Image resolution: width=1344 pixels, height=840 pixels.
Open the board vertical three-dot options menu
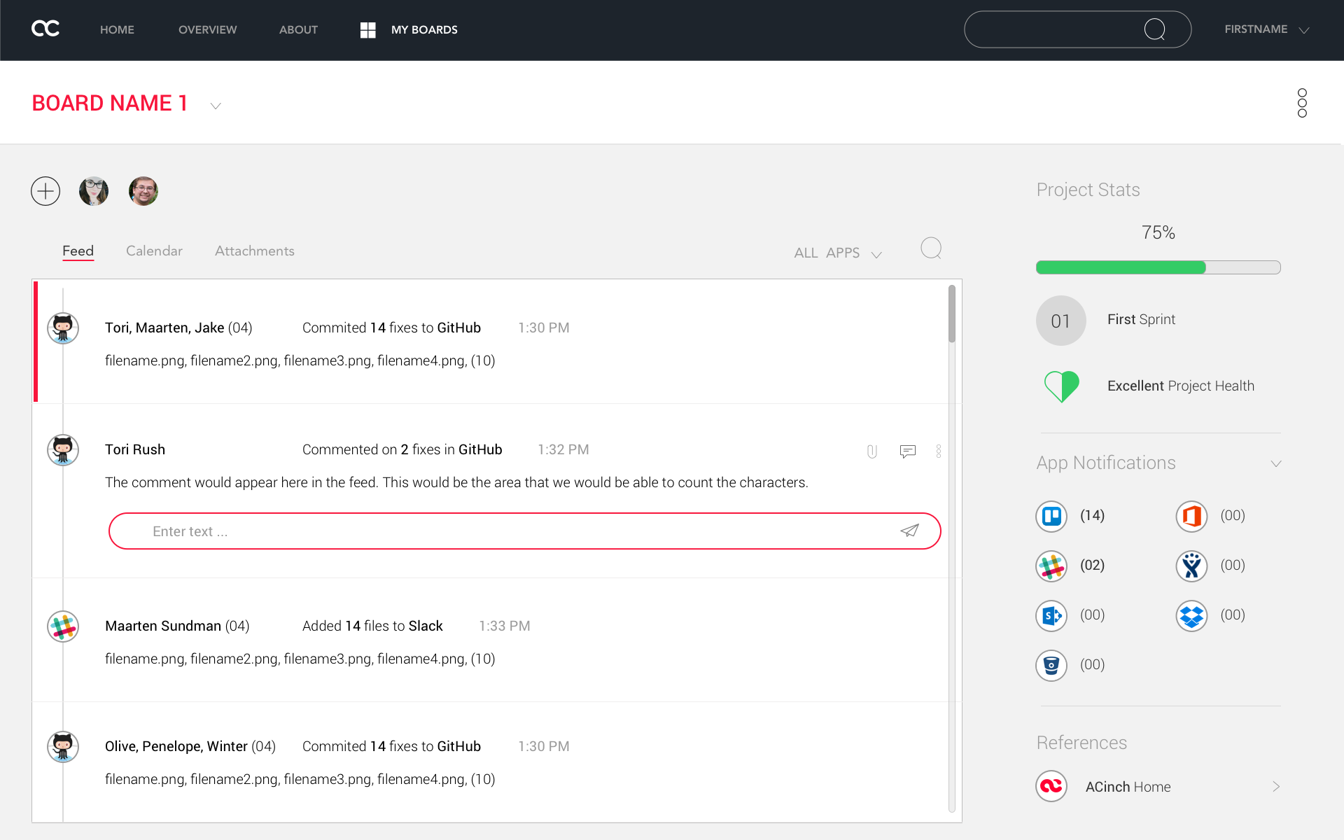point(1301,103)
